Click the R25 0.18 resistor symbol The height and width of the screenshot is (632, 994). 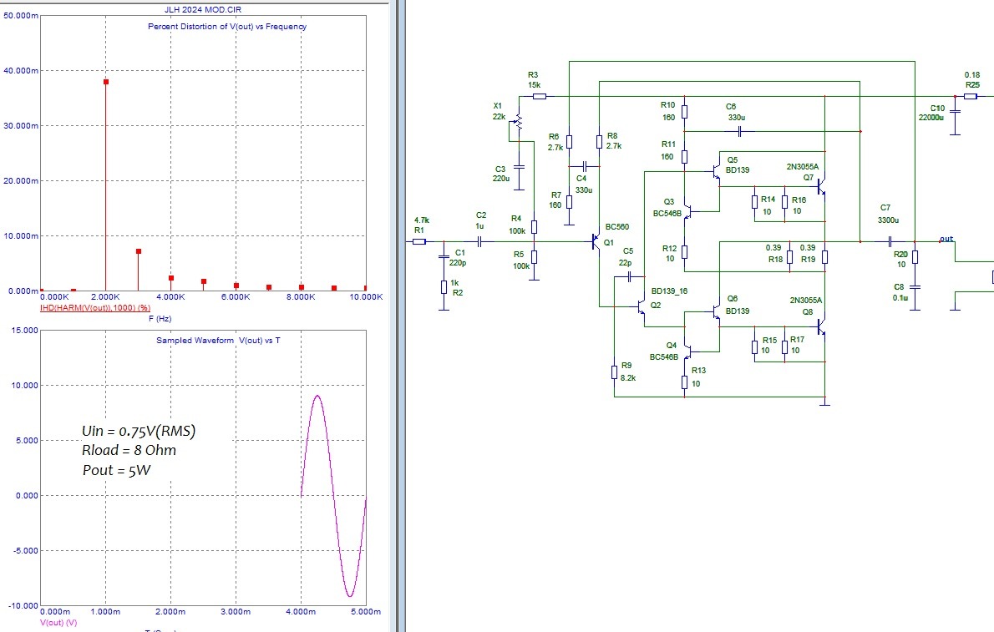(x=971, y=96)
